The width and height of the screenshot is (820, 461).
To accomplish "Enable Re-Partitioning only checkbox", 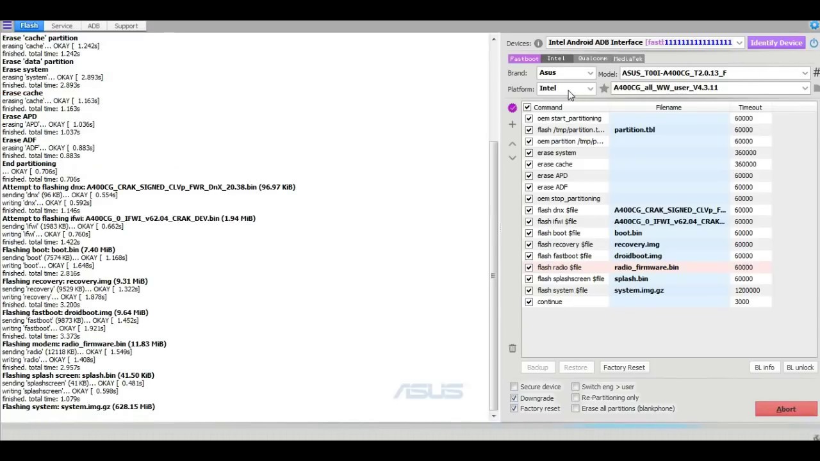I will pos(575,398).
